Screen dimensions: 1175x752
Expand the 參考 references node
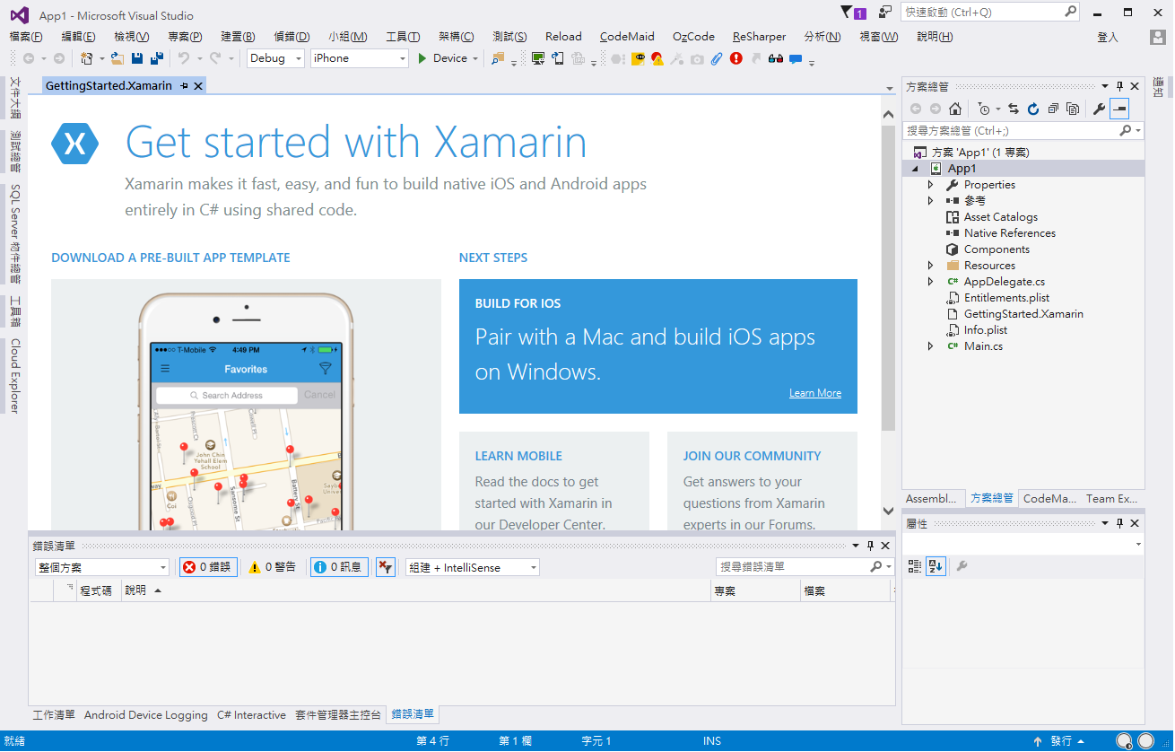(x=931, y=201)
